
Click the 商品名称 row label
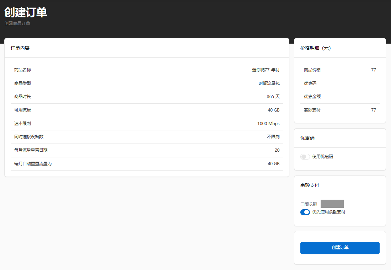click(22, 70)
